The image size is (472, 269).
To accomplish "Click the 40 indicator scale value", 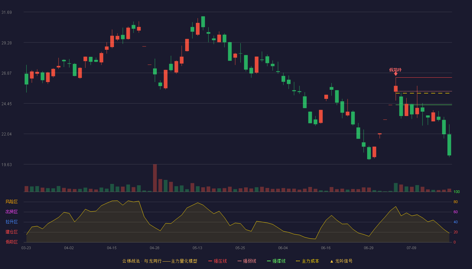I will (455, 222).
